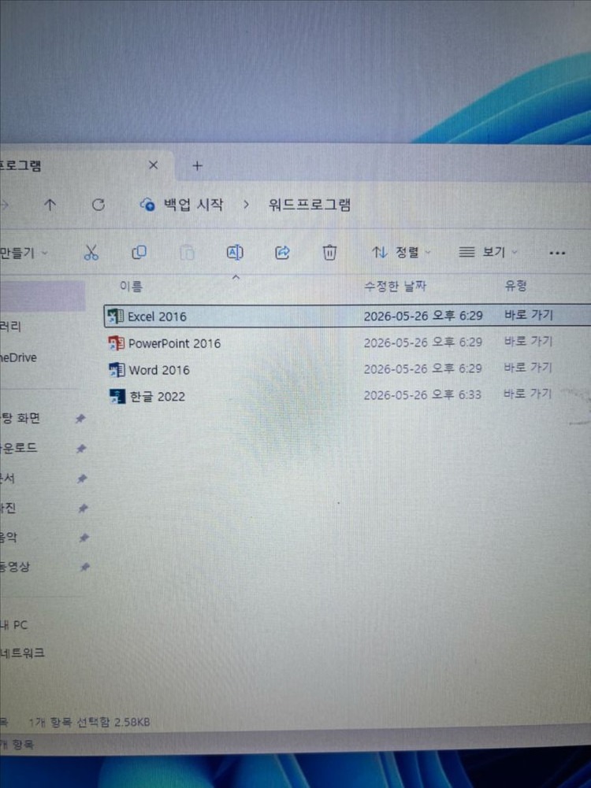This screenshot has height=788, width=591.
Task: Refresh the folder with reload icon
Action: pyautogui.click(x=98, y=205)
